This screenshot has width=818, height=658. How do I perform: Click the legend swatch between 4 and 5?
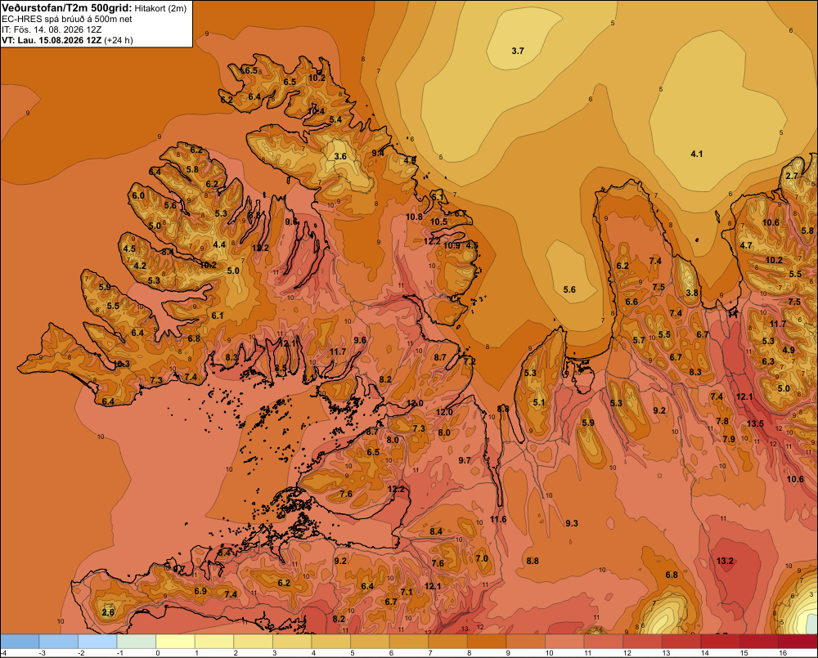tap(331, 642)
